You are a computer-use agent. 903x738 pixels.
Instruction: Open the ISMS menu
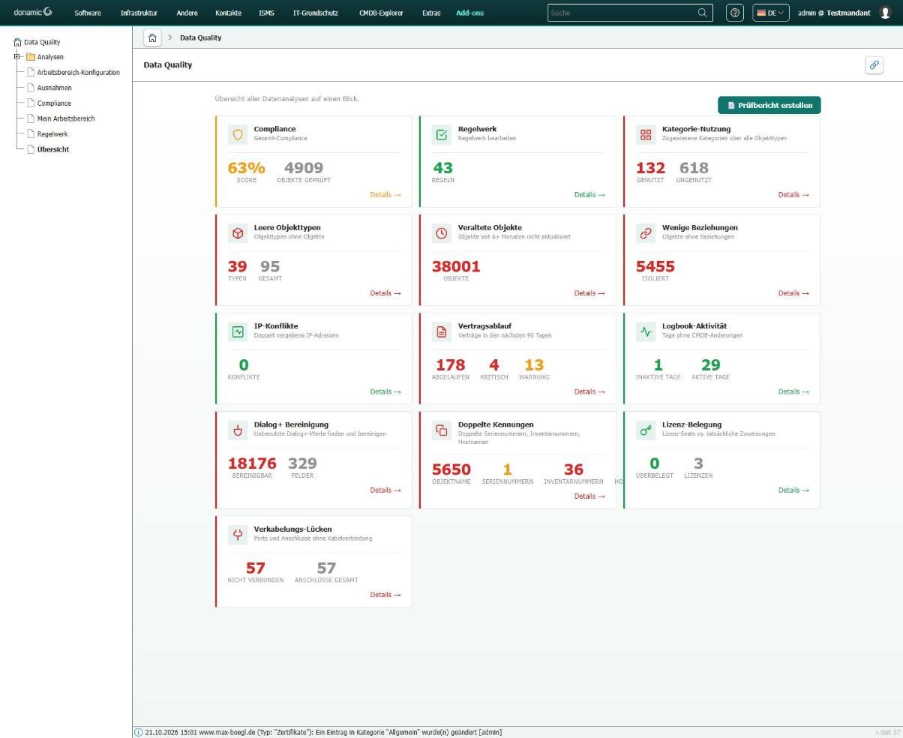266,13
